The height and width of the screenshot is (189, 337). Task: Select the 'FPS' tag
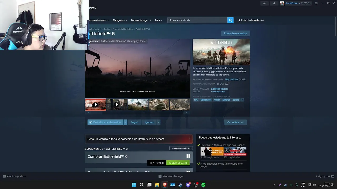point(196,100)
